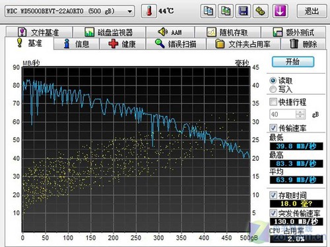330x247 pixels.
Task: Click the average value 63.9 MB/秒
Action: click(x=296, y=180)
